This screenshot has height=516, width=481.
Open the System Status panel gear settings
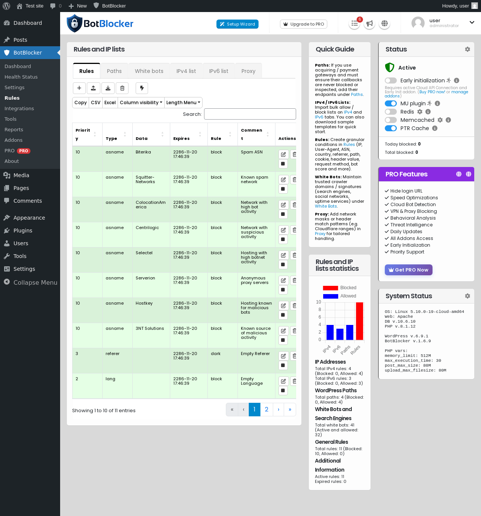(467, 296)
